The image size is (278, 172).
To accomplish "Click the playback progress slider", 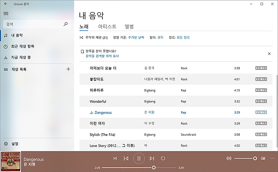I will 139,168.
